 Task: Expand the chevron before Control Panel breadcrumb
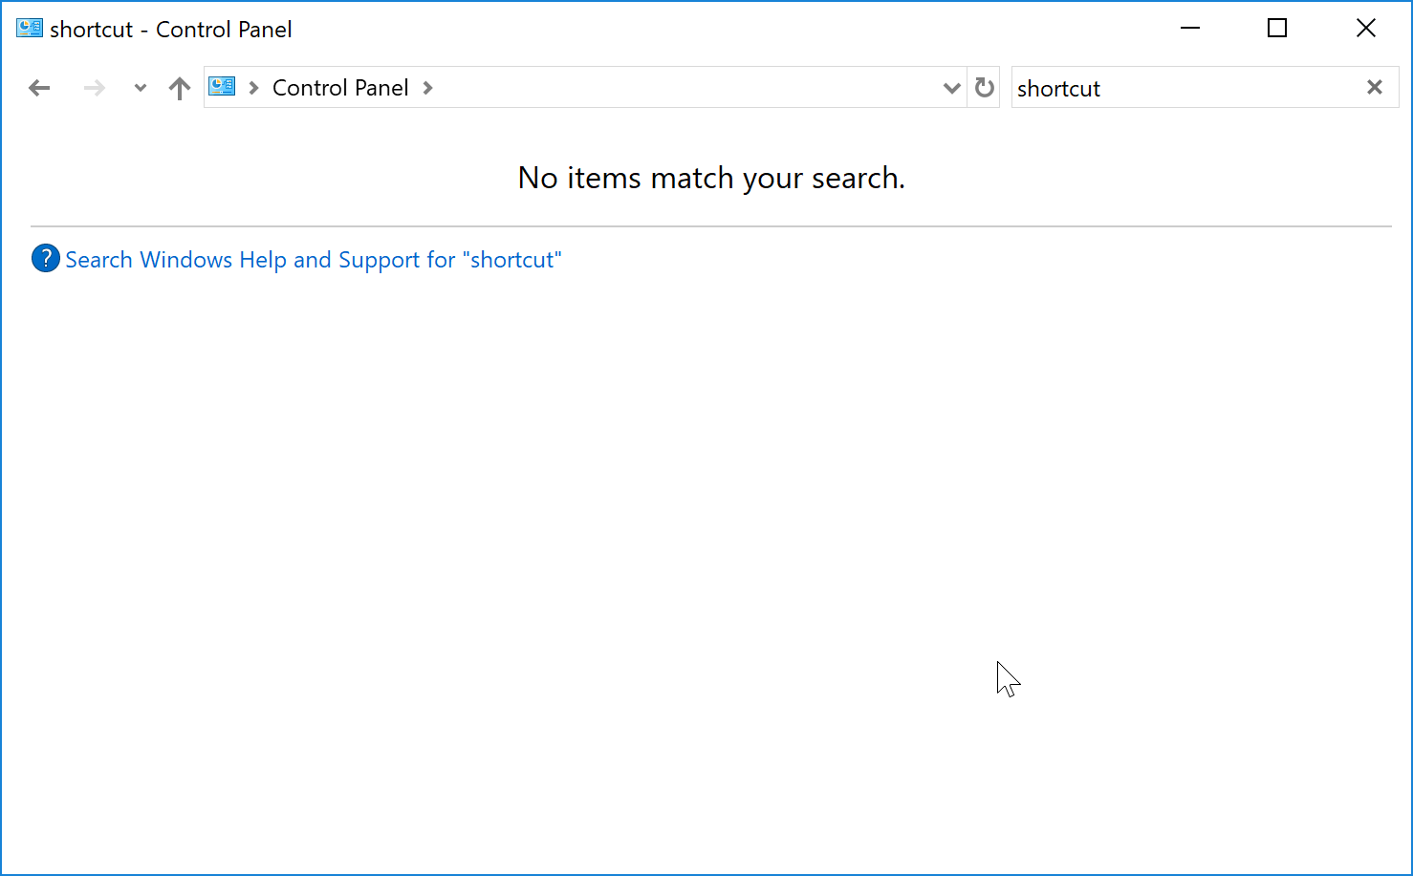pos(252,87)
